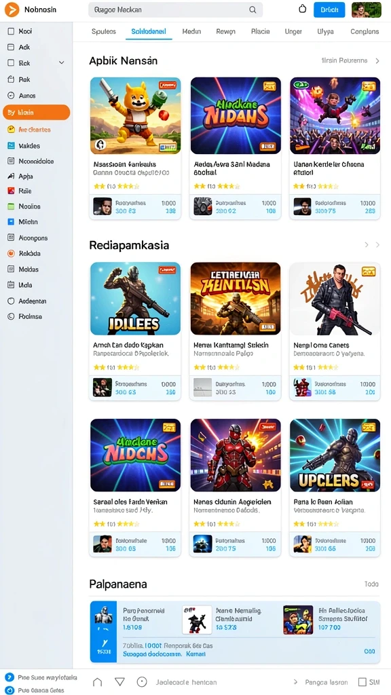391x695 pixels.
Task: Open the Nengl oma Canets game title
Action: (321, 345)
